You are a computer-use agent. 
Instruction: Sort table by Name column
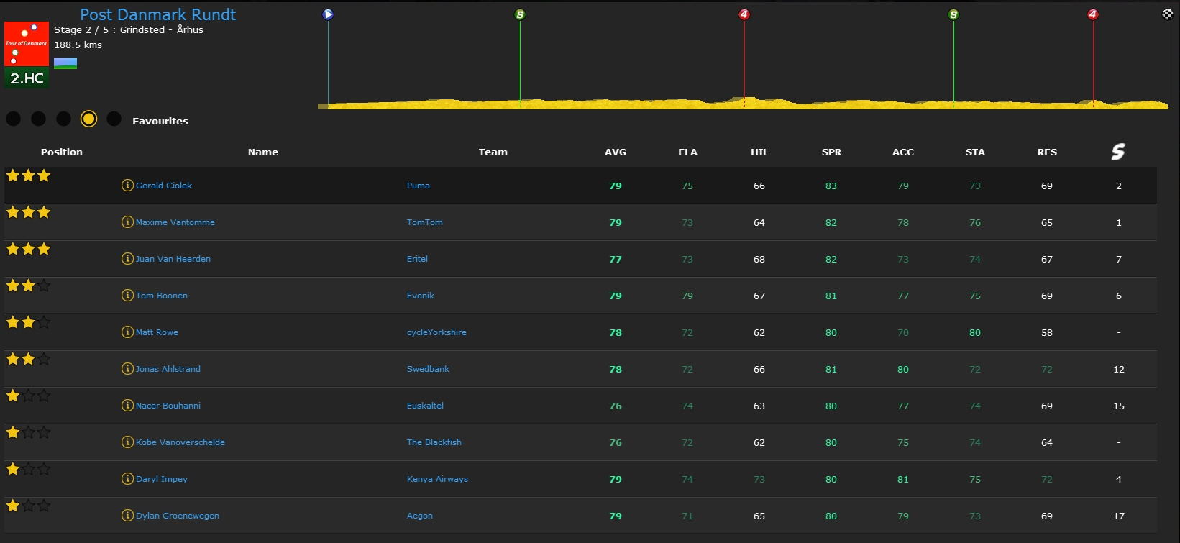pyautogui.click(x=263, y=152)
